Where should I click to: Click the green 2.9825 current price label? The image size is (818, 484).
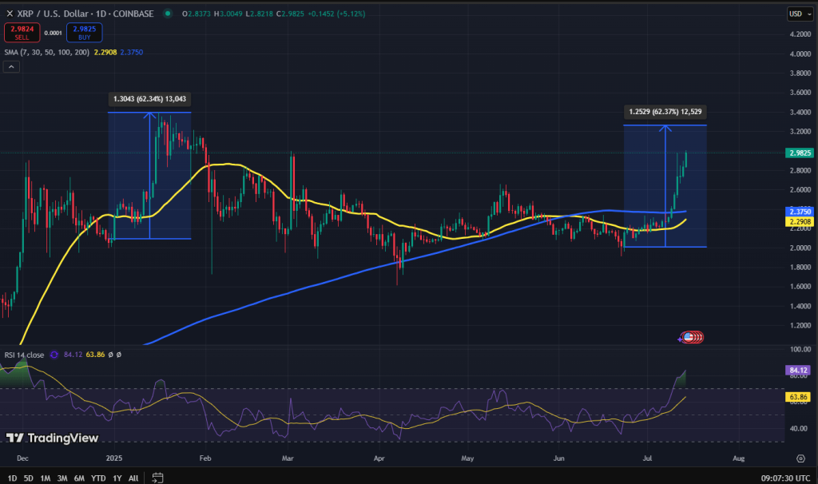pyautogui.click(x=800, y=153)
